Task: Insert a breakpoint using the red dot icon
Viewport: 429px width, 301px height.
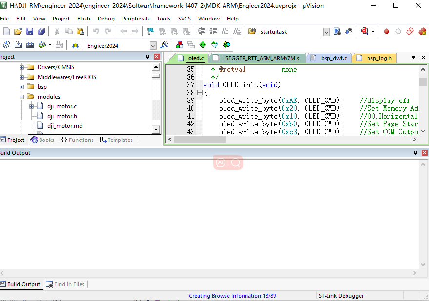Action: (x=387, y=30)
